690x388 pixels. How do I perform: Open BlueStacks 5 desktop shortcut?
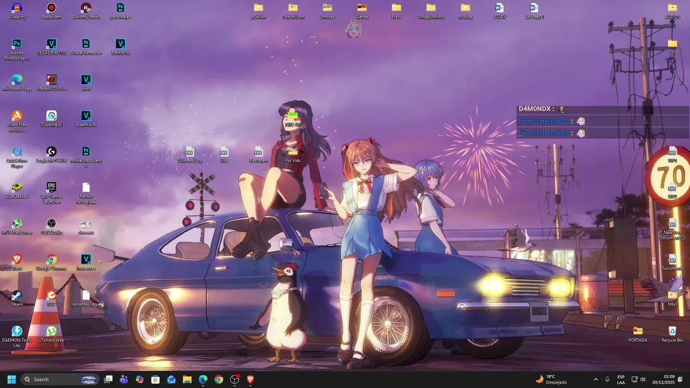17,191
